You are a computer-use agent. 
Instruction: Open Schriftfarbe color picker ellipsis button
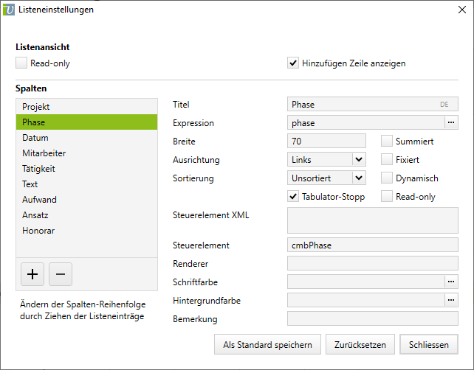pos(451,282)
